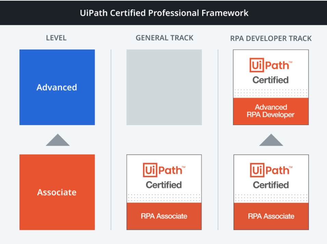Click Certified text on RPA Developer Track associate badge
The image size is (327, 244).
(x=271, y=185)
